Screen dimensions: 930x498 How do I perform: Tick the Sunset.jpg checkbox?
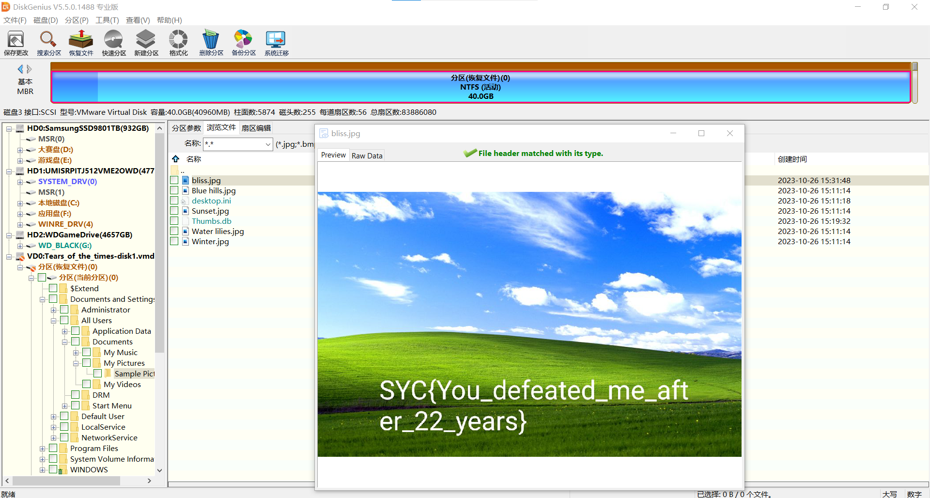click(x=174, y=210)
